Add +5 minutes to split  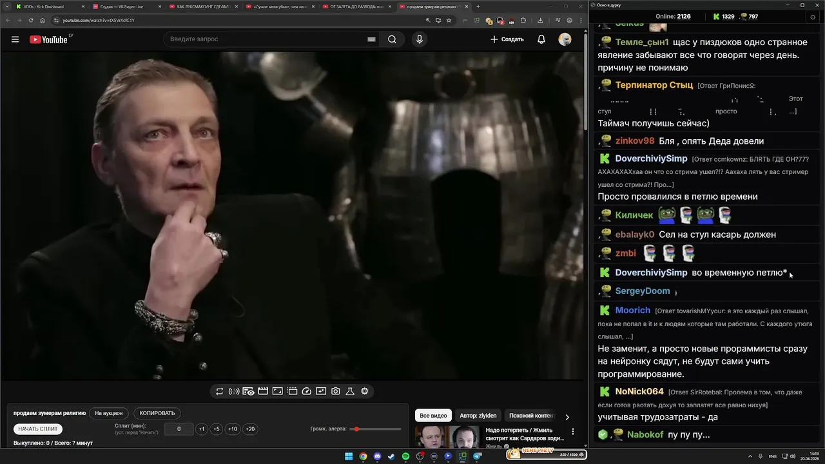coord(216,429)
